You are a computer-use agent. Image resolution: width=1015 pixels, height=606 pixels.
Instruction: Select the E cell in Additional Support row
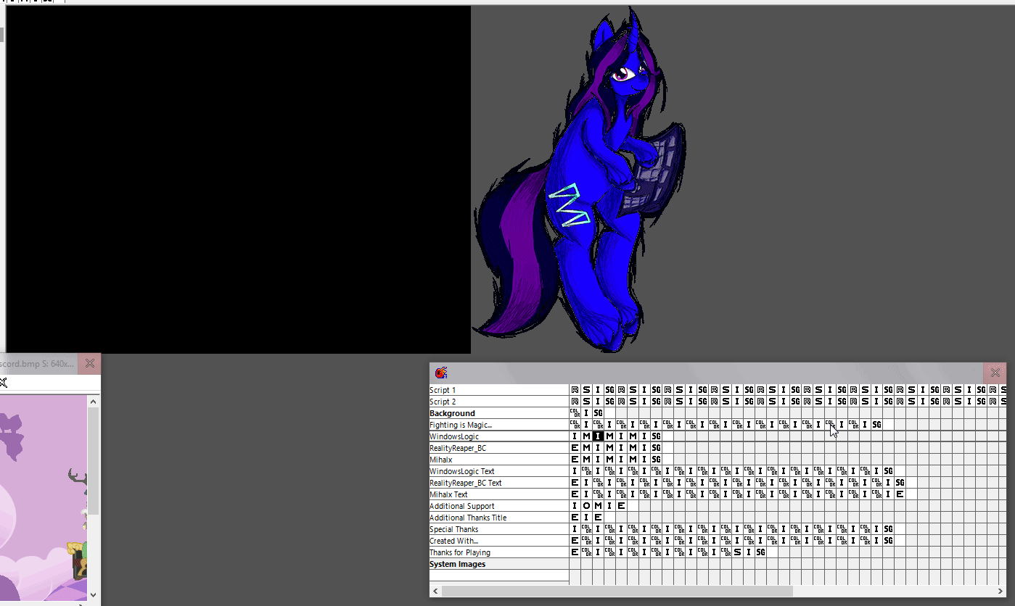(622, 506)
